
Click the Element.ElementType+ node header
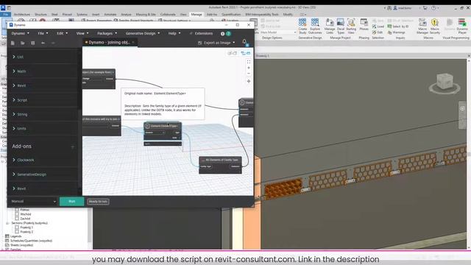pyautogui.click(x=163, y=126)
